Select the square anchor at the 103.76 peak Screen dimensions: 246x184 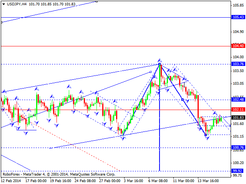pyautogui.click(x=160, y=64)
